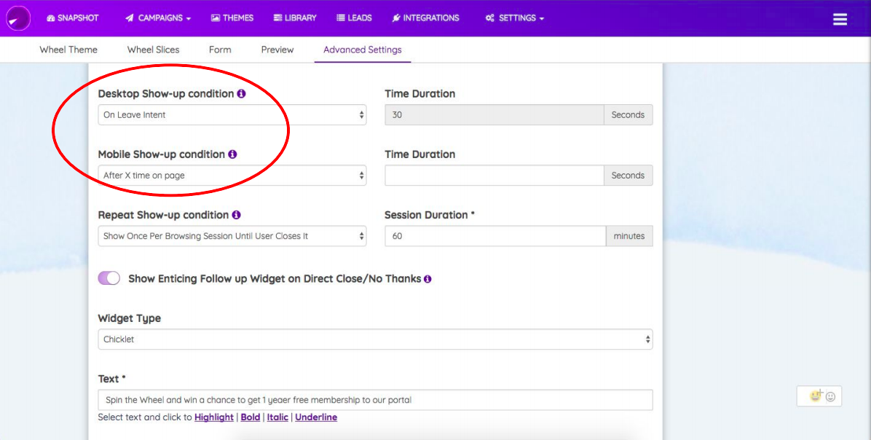This screenshot has height=440, width=871.
Task: Switch to the Wheel Slices tab
Action: (154, 50)
